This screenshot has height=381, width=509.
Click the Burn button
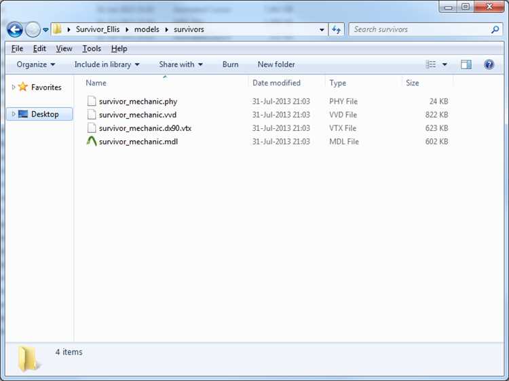click(230, 64)
